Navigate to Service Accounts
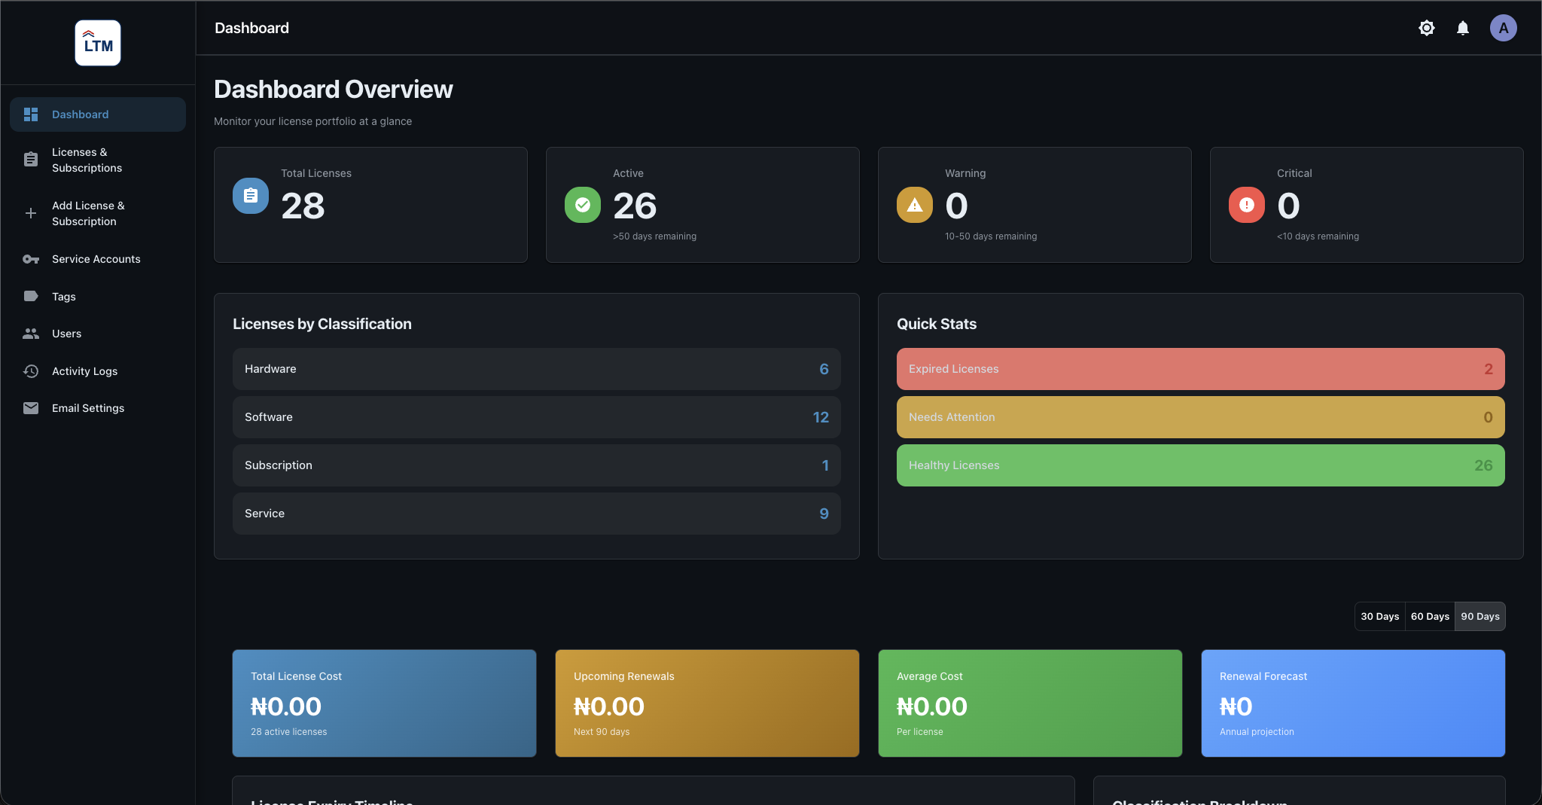1542x805 pixels. coord(98,259)
